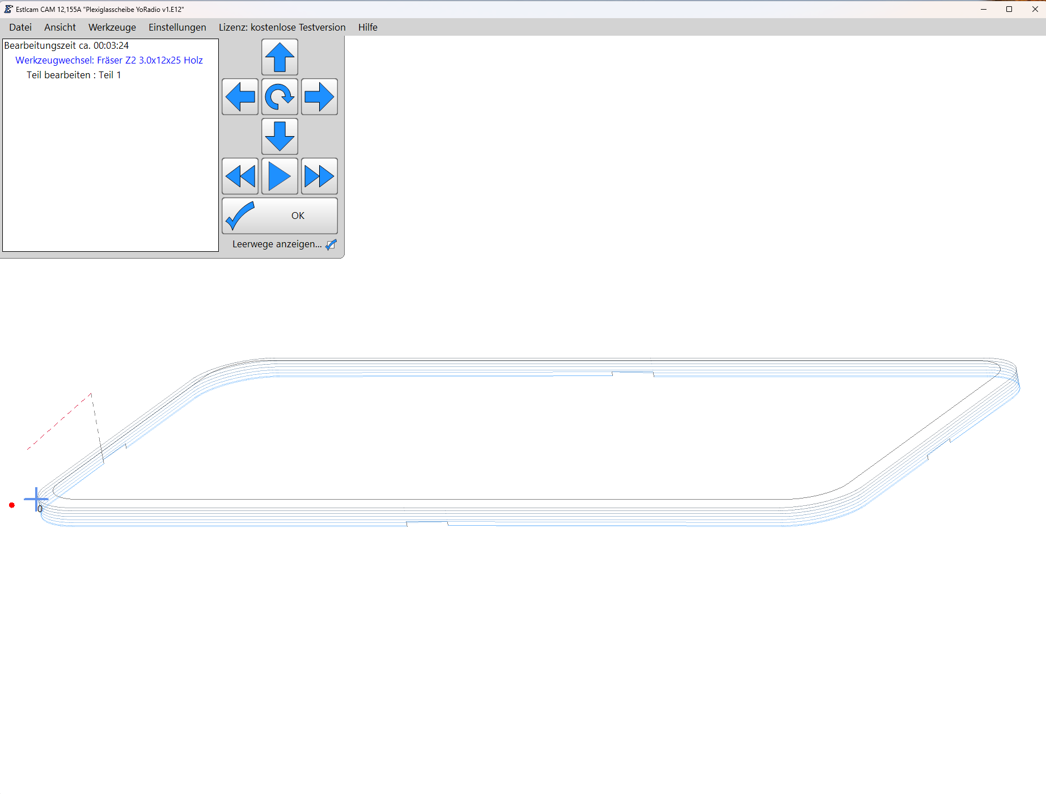Open the Einstellungen menu
This screenshot has height=794, width=1046.
[177, 27]
